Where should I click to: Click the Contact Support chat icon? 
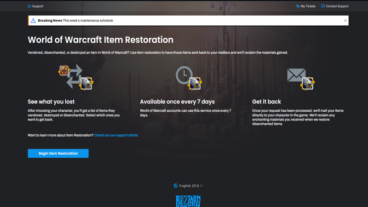click(323, 6)
